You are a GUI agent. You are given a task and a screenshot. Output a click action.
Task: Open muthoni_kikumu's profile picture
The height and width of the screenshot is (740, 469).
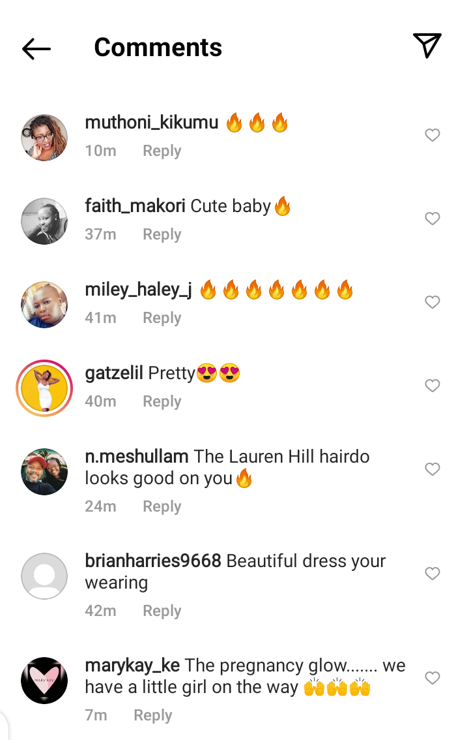pyautogui.click(x=44, y=137)
